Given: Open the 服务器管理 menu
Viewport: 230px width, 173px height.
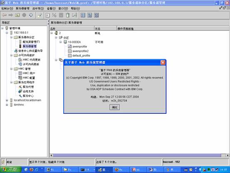Looking at the screenshot, I should (22, 8).
